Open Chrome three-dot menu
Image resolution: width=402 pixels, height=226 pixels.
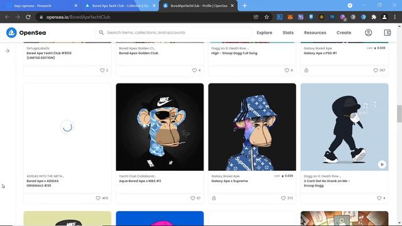pyautogui.click(x=395, y=17)
